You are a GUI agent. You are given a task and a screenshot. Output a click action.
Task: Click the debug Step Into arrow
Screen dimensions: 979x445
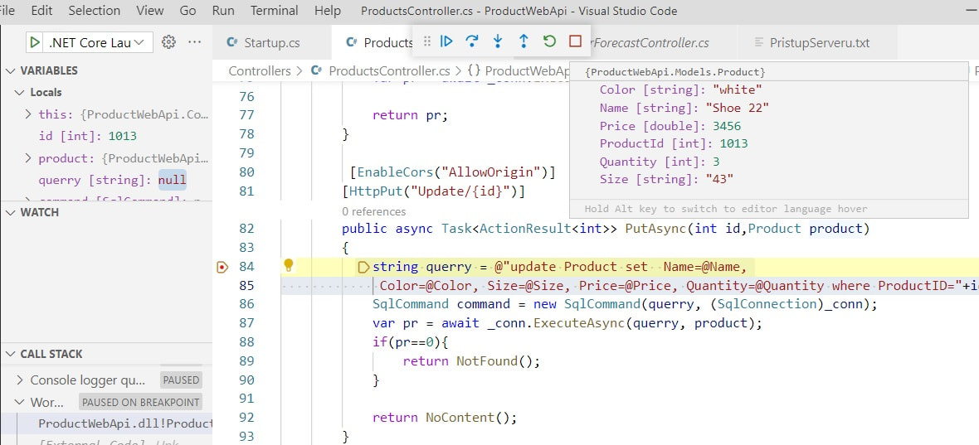pyautogui.click(x=498, y=41)
